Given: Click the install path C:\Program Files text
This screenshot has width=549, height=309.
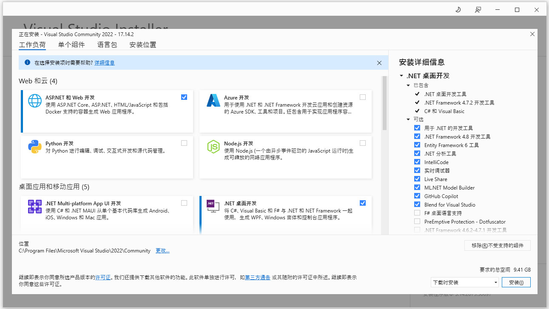Looking at the screenshot, I should click(85, 251).
